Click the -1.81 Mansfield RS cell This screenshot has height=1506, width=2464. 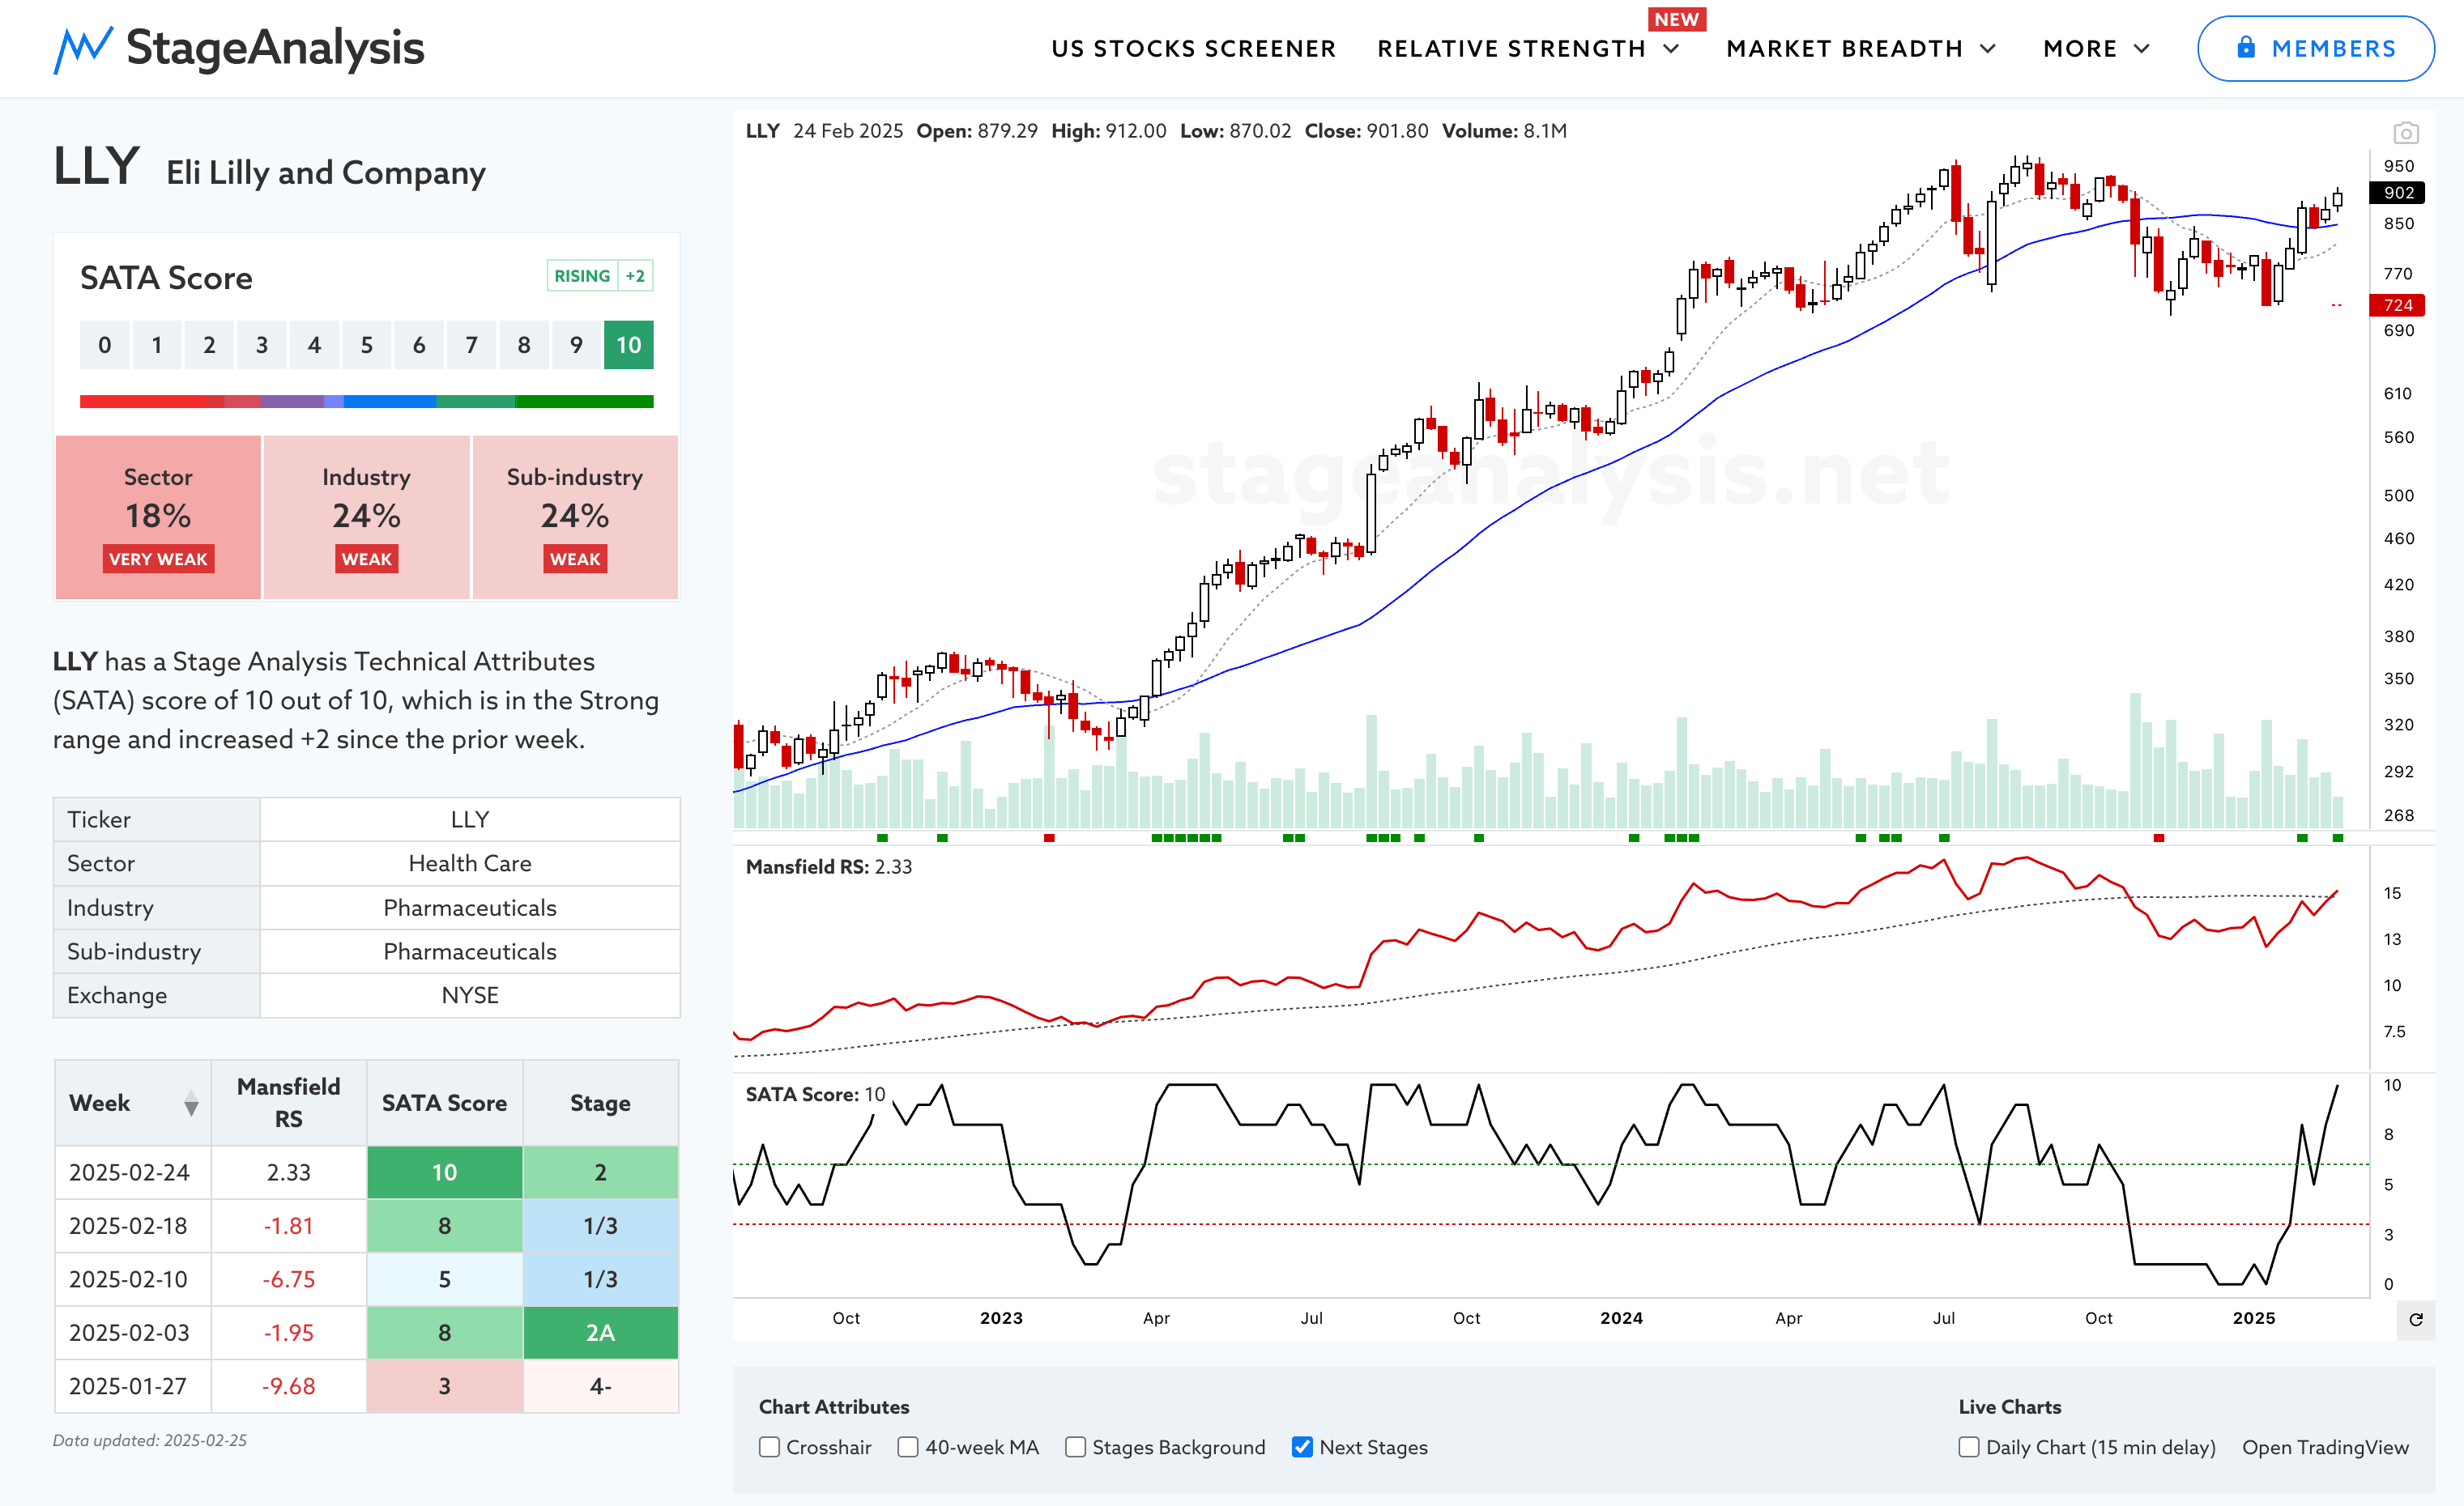pos(288,1226)
